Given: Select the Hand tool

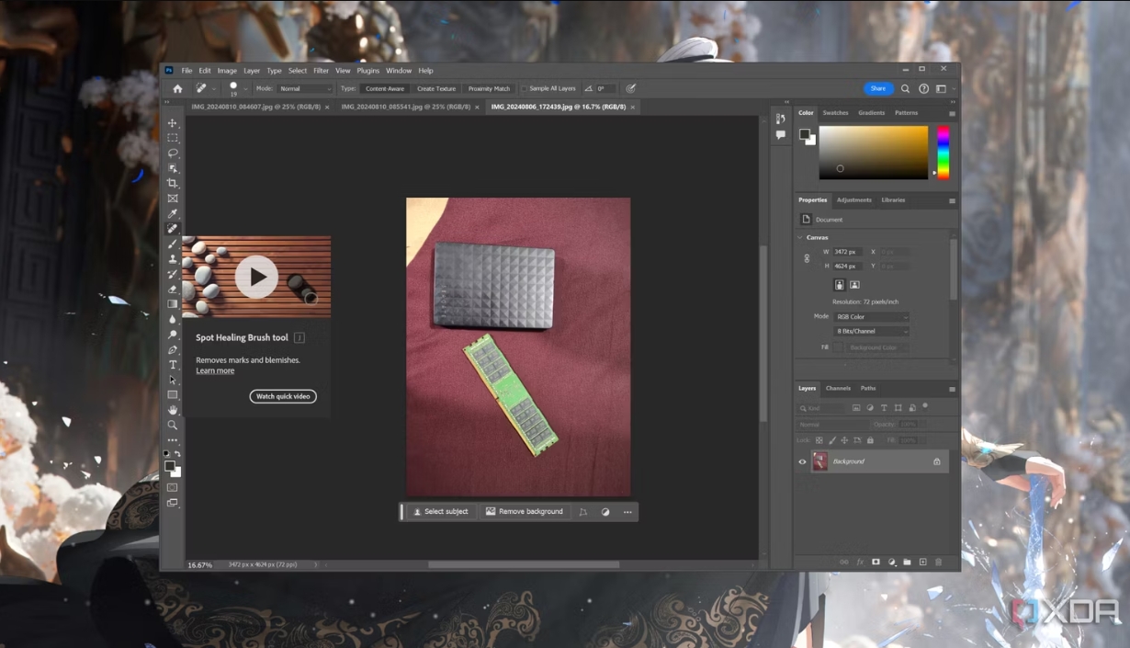Looking at the screenshot, I should pos(172,410).
